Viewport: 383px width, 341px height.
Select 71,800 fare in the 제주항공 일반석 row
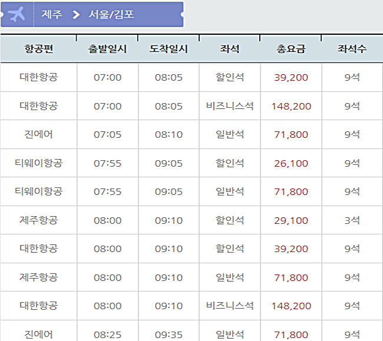(291, 277)
